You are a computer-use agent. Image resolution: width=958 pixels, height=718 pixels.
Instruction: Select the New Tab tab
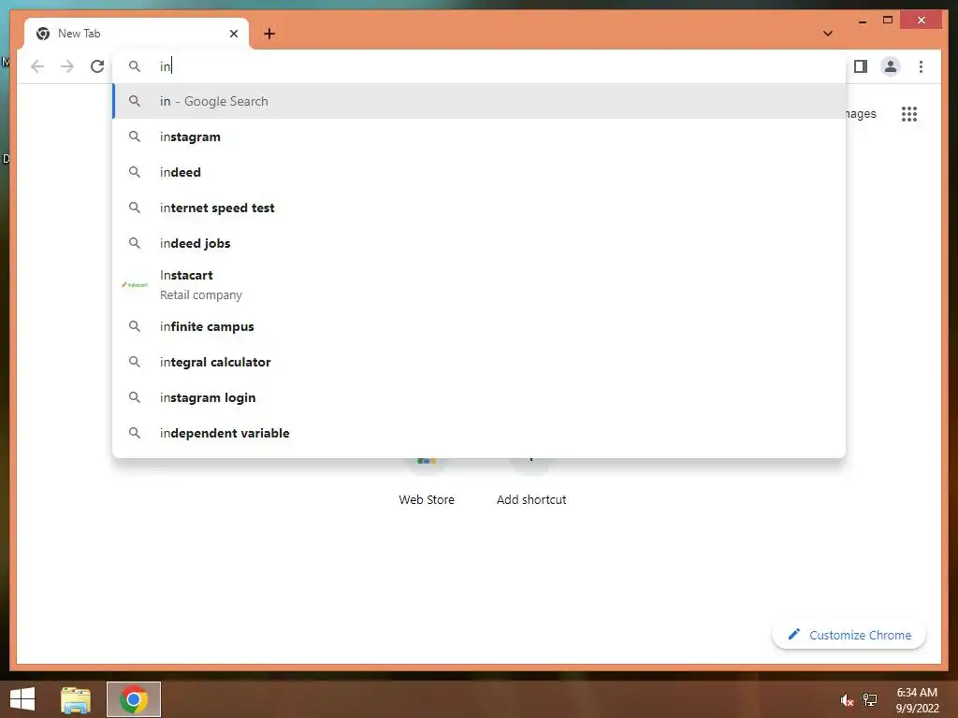[137, 34]
